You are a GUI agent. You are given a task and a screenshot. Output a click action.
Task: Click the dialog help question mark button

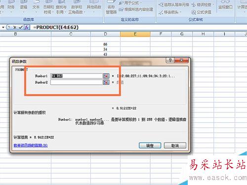(170, 60)
